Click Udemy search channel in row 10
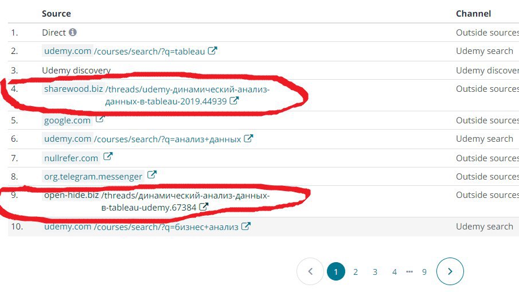Image resolution: width=519 pixels, height=292 pixels. (485, 226)
